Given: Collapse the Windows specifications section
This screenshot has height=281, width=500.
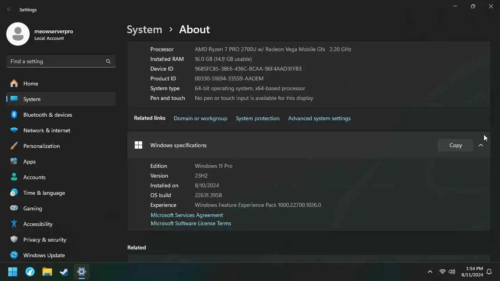Looking at the screenshot, I should click(481, 145).
